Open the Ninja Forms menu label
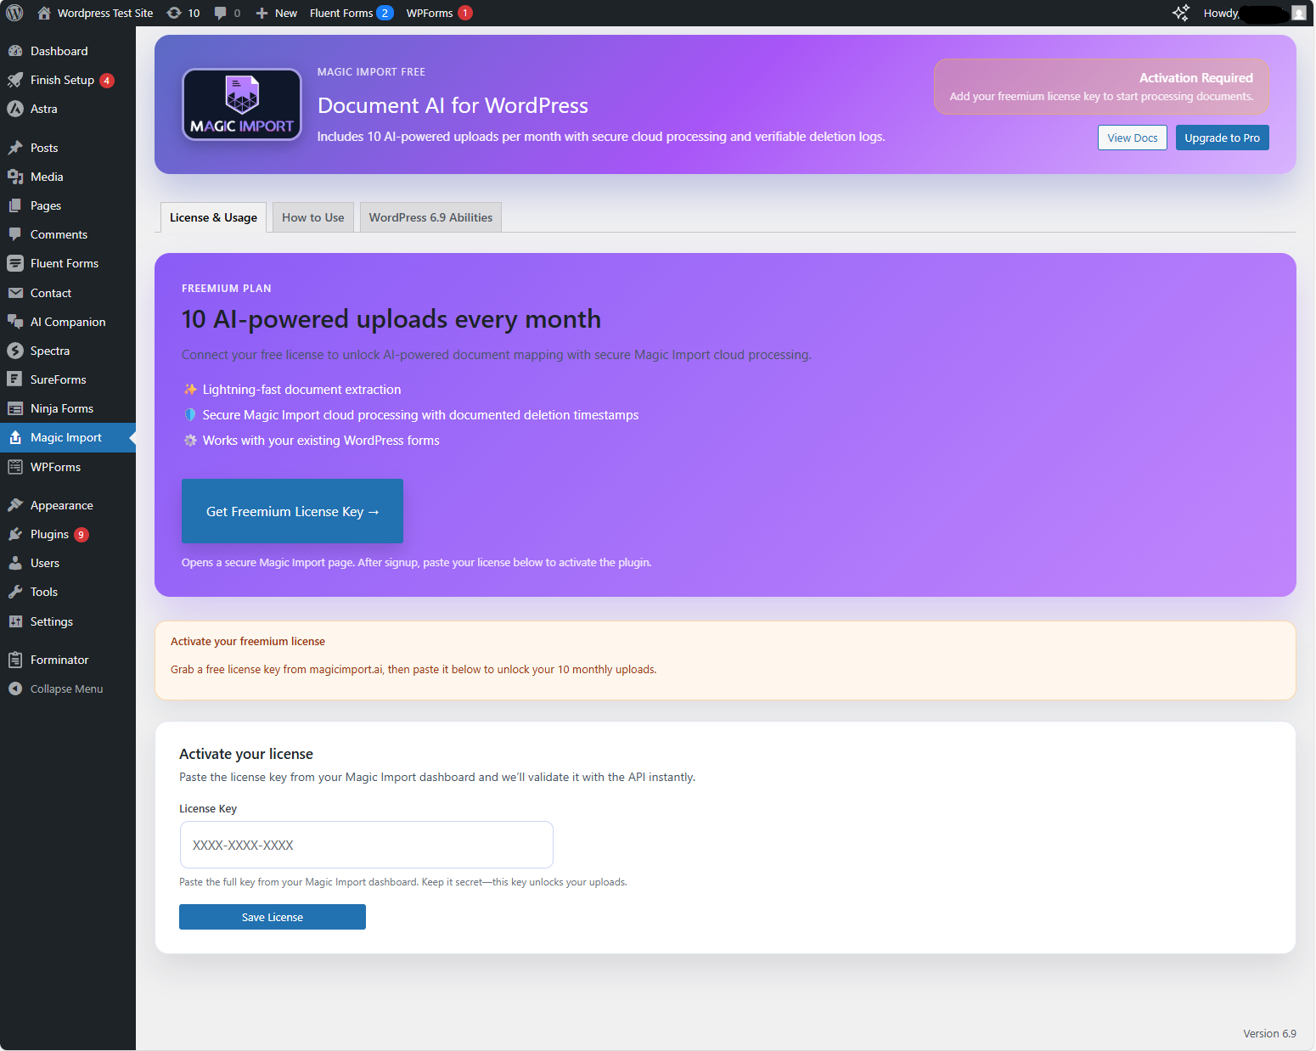 [x=62, y=408]
